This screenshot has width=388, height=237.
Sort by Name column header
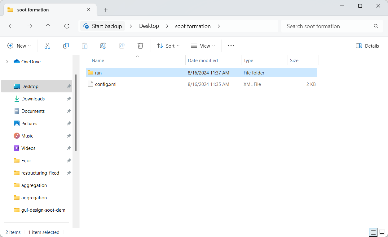[x=98, y=61]
